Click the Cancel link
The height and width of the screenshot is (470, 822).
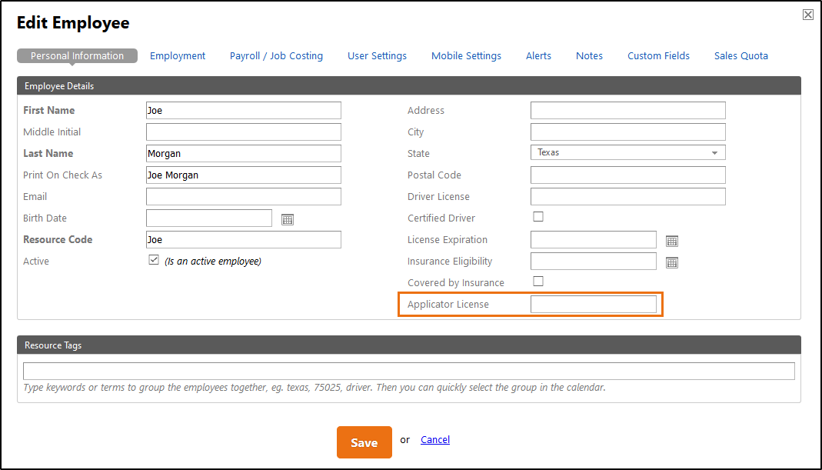pos(434,439)
